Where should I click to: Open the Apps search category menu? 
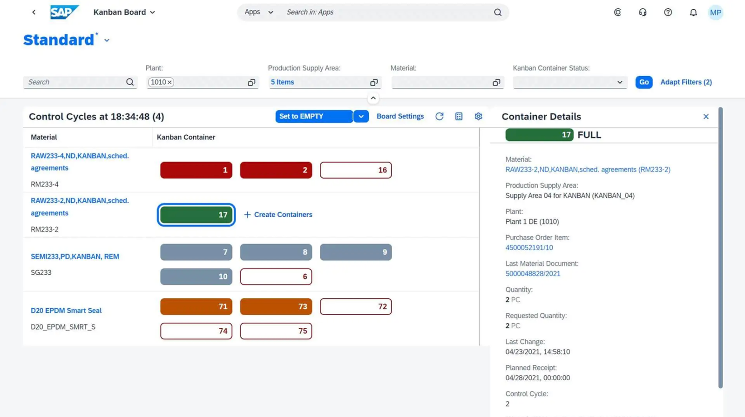(x=258, y=13)
